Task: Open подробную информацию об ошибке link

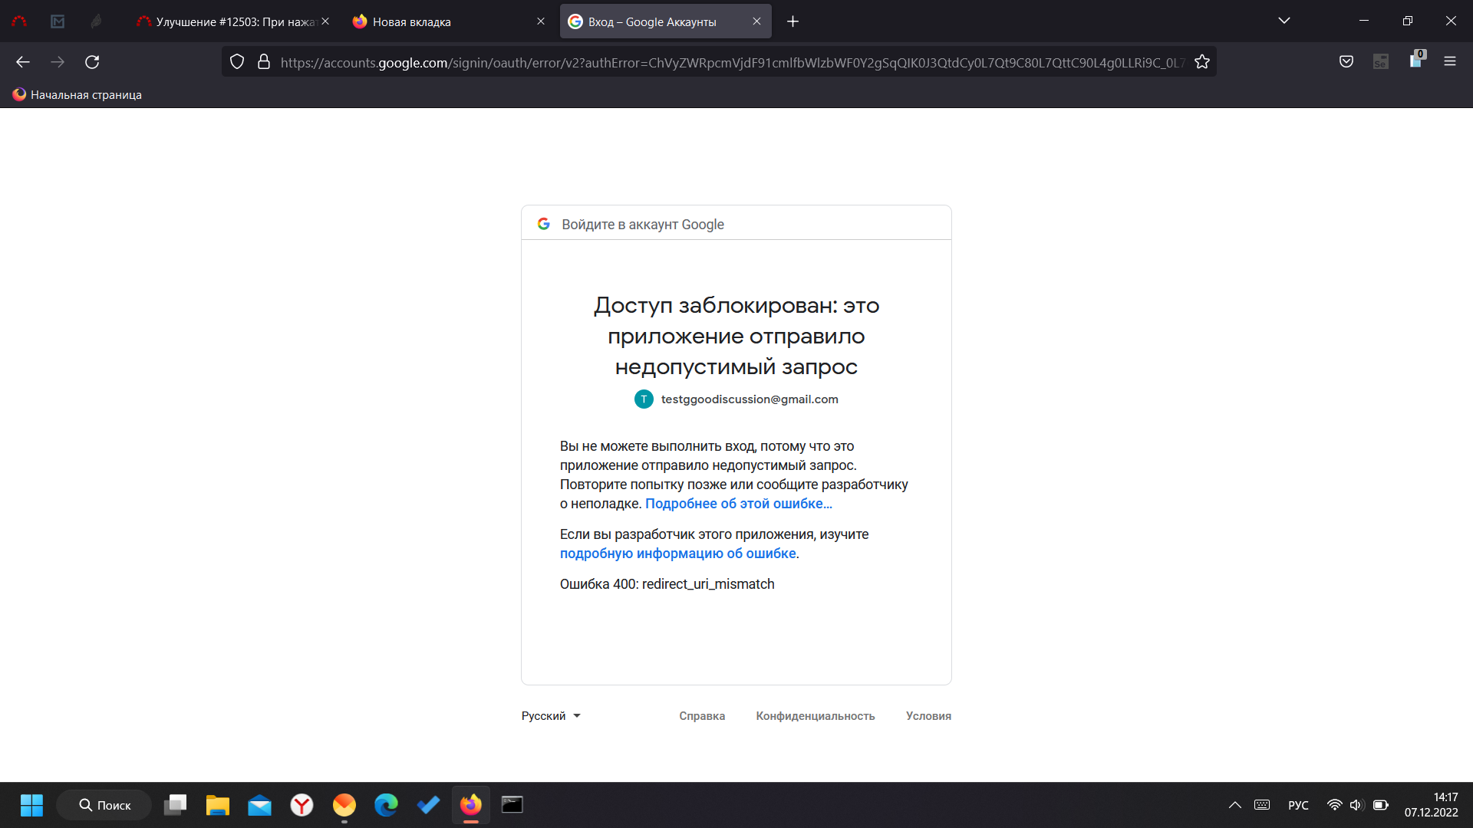Action: coord(677,554)
